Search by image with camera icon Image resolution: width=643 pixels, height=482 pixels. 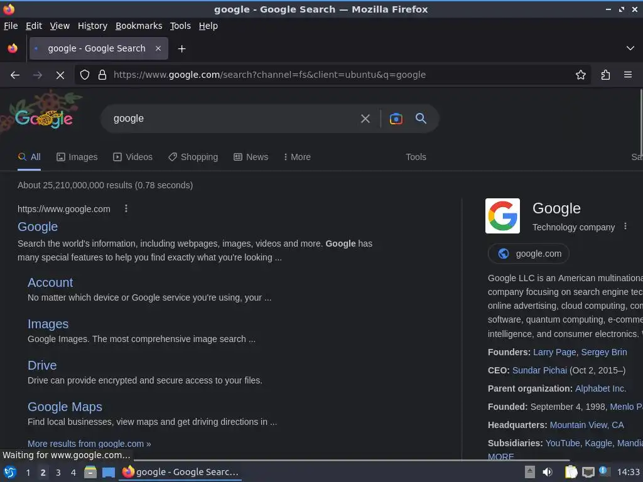(396, 119)
